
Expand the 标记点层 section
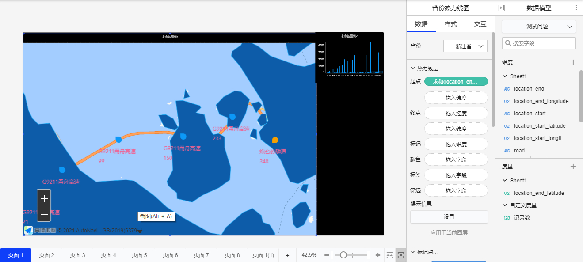click(413, 252)
